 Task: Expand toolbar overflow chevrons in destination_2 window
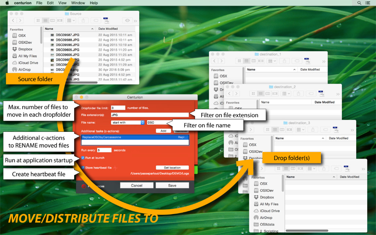[x=338, y=94]
